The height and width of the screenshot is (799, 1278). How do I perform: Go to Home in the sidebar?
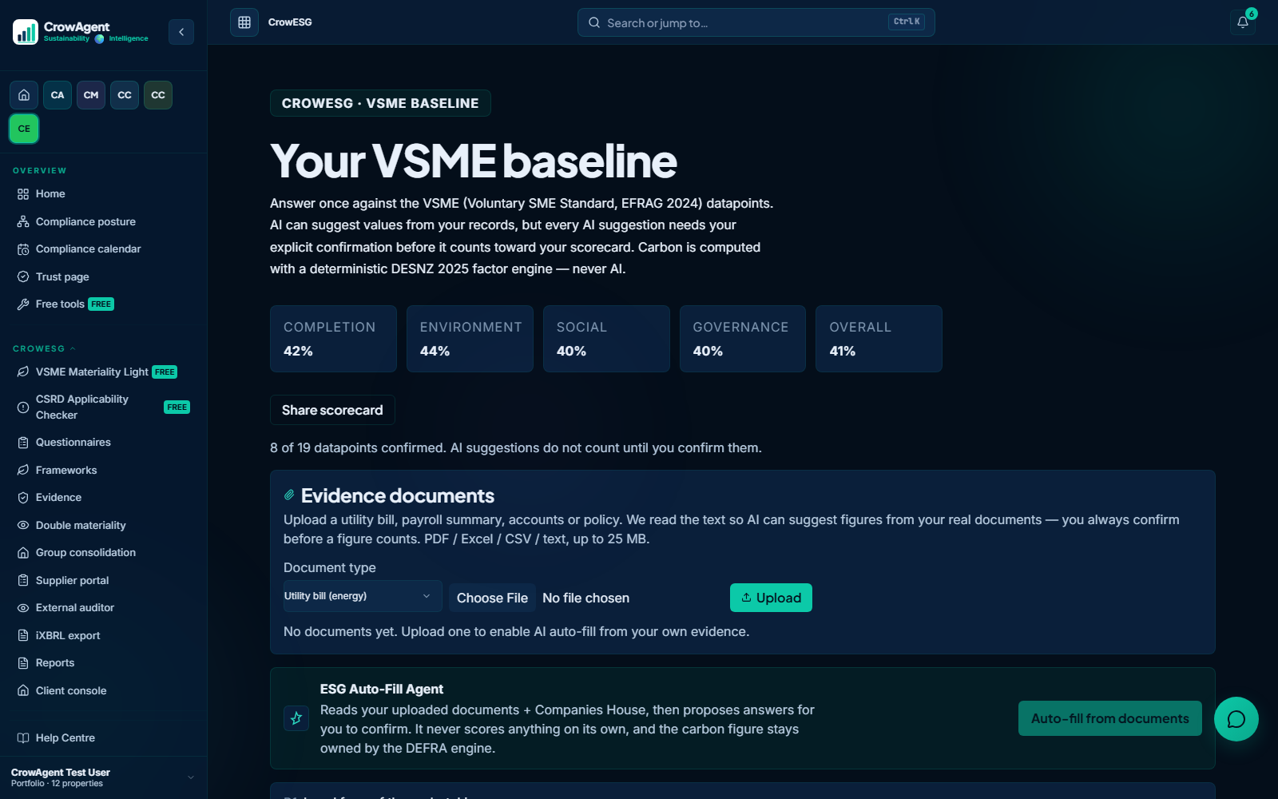pos(103,194)
